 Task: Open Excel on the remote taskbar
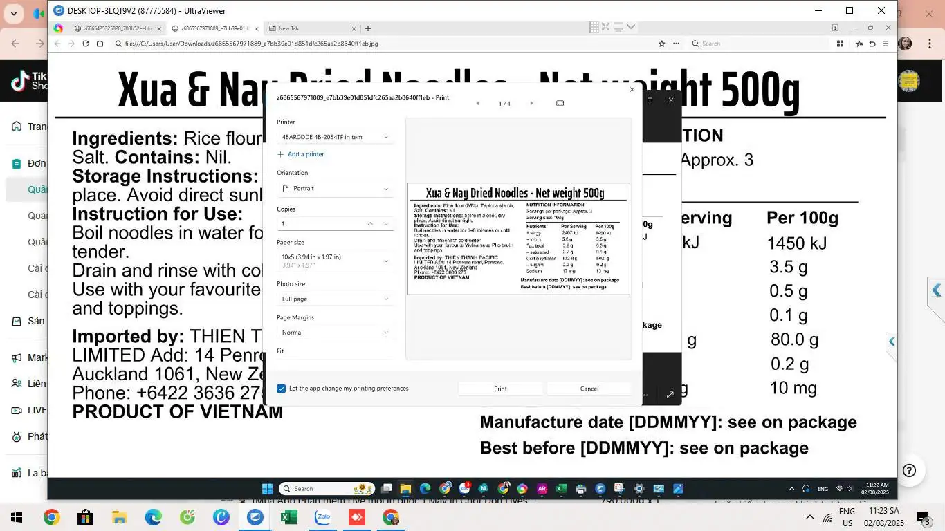point(561,489)
